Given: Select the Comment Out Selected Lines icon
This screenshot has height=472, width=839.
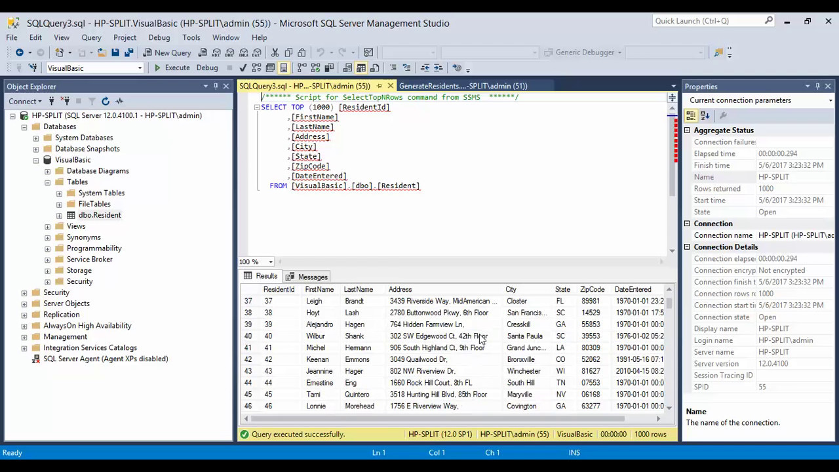Looking at the screenshot, I should click(394, 68).
